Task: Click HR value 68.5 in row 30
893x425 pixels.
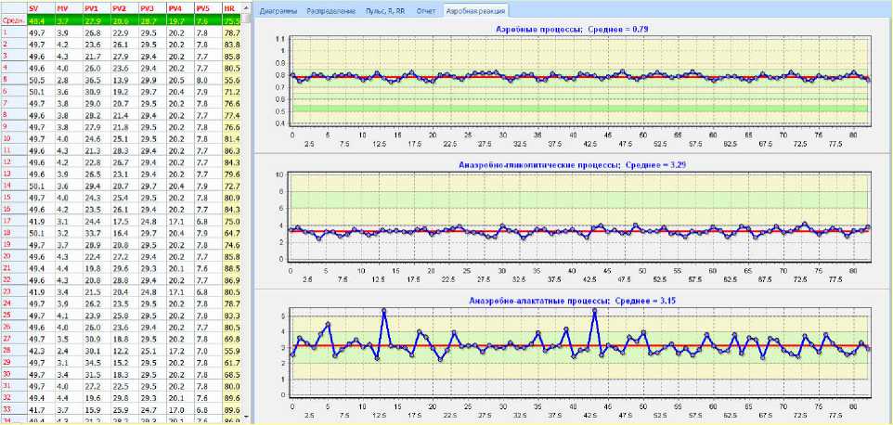Action: 231,374
